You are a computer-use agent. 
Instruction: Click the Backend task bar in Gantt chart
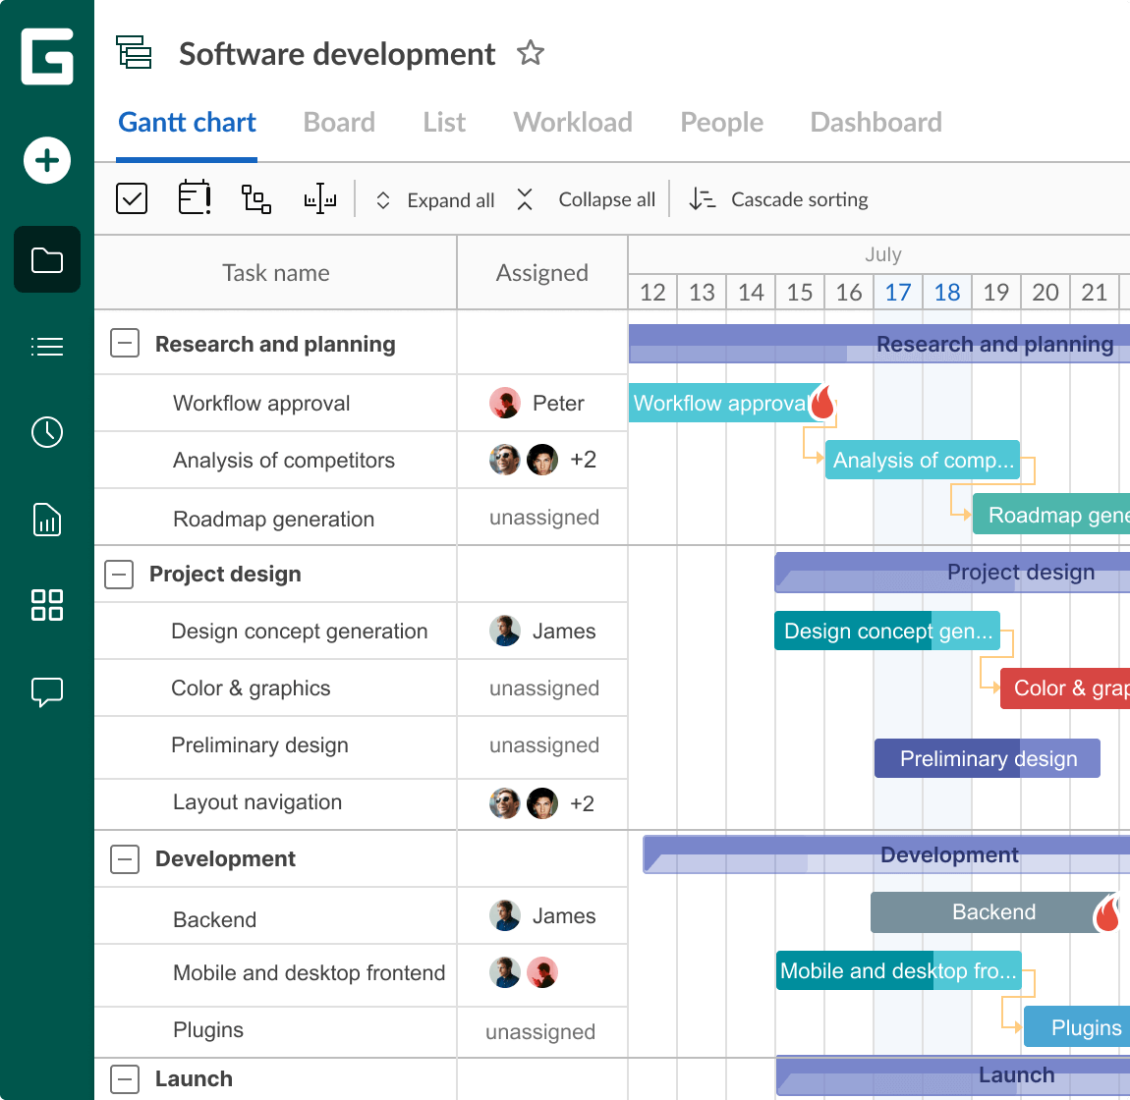coord(992,912)
